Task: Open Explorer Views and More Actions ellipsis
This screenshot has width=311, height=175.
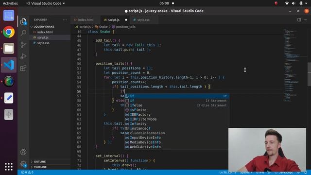Action: (x=65, y=20)
